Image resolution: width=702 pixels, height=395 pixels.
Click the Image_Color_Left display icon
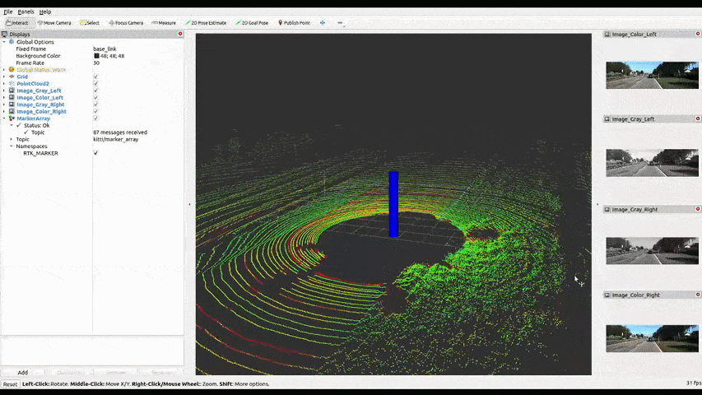point(12,97)
